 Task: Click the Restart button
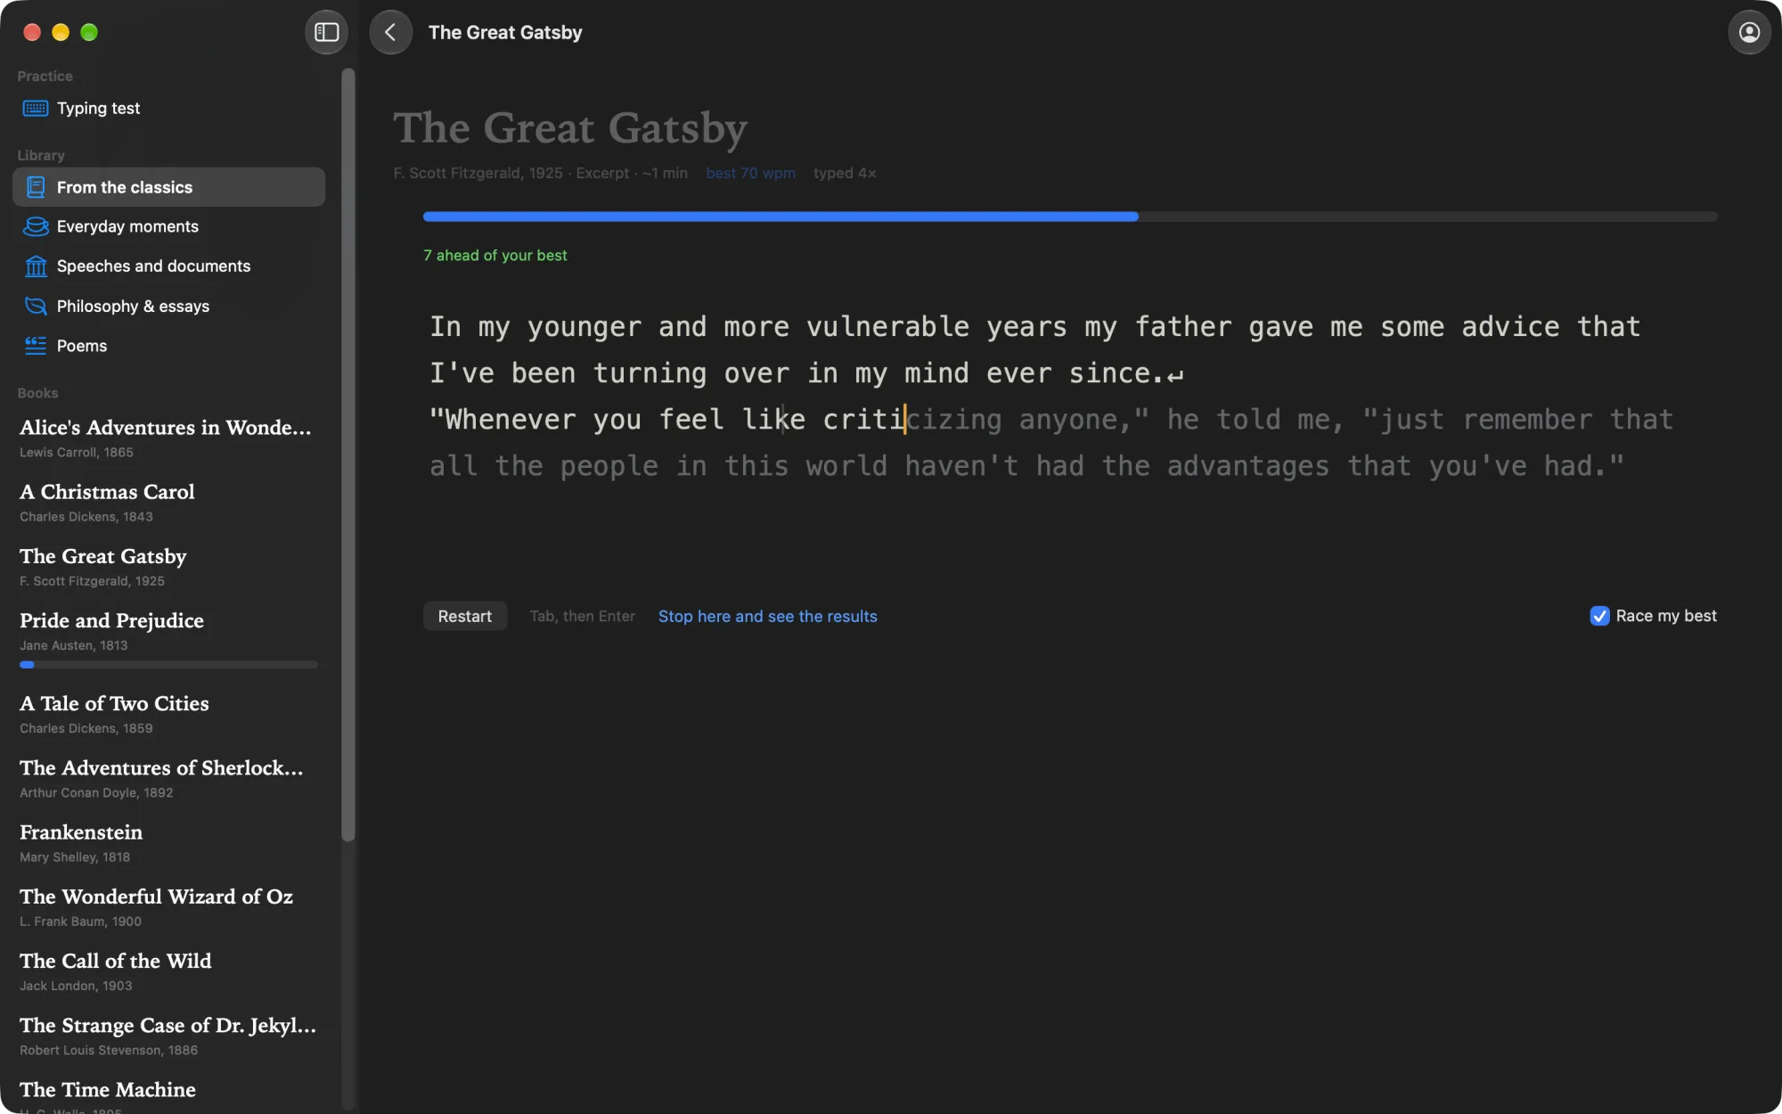(464, 616)
